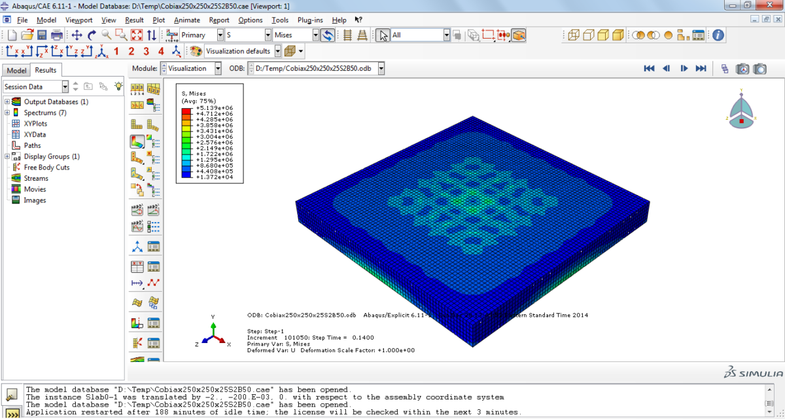
Task: Switch to the Model tab
Action: coord(16,70)
